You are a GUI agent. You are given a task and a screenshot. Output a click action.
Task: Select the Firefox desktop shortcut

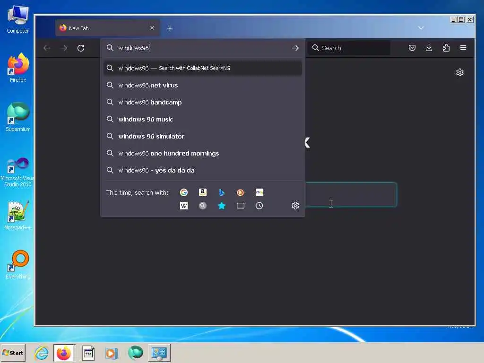pos(18,68)
